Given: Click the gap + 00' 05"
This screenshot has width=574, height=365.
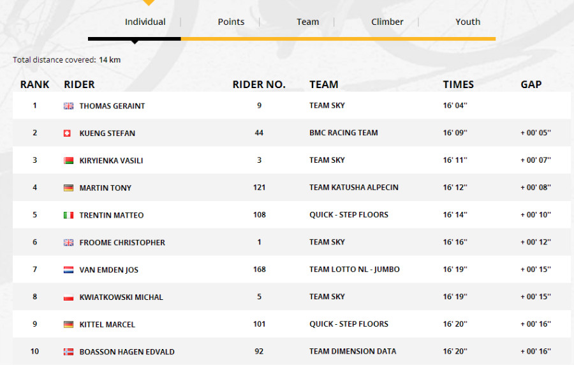Looking at the screenshot, I should point(536,133).
